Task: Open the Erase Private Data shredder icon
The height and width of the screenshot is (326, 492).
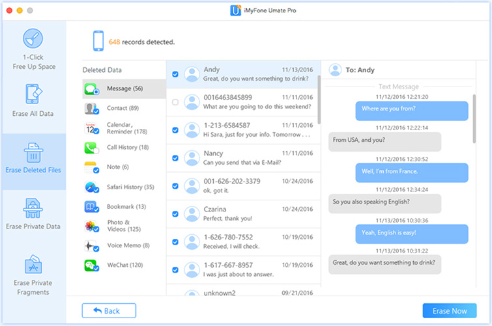Action: [33, 208]
